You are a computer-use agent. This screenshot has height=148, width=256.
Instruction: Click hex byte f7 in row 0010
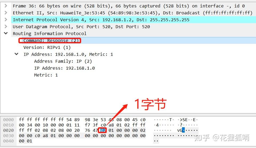pos(87,125)
